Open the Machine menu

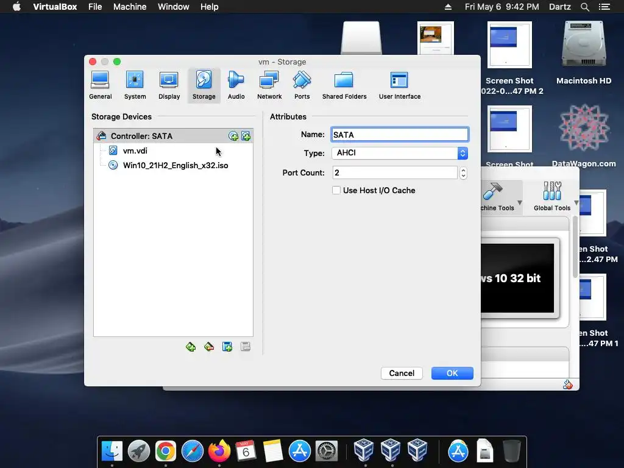[130, 7]
